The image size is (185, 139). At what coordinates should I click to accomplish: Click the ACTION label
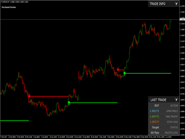point(174,106)
